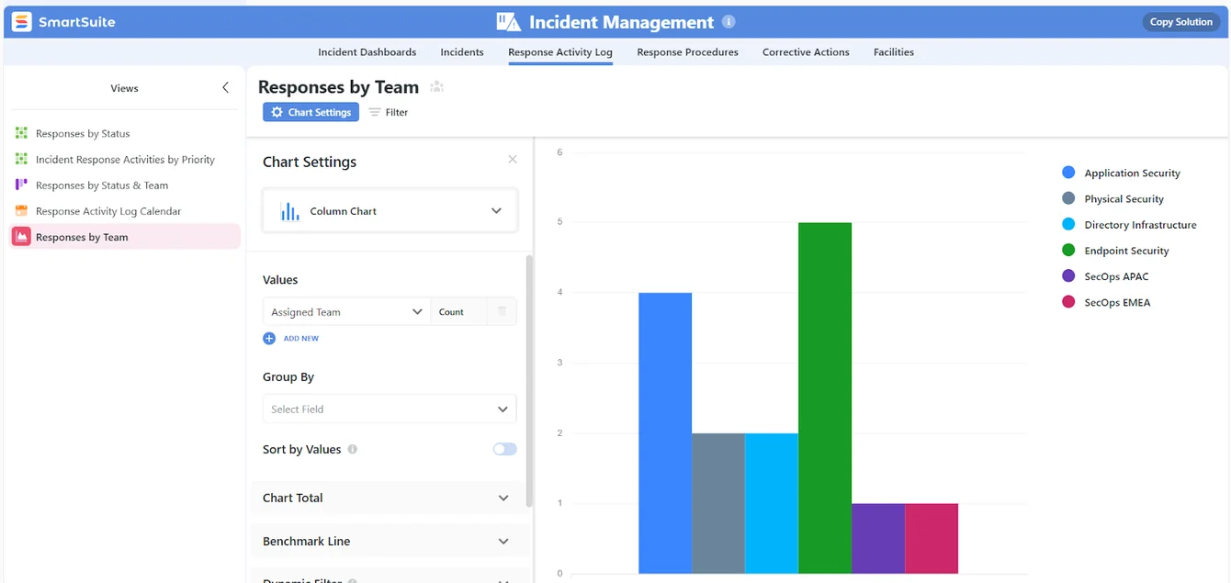Click the light blue Directory Infrastructure bar
The width and height of the screenshot is (1231, 583).
(x=772, y=504)
